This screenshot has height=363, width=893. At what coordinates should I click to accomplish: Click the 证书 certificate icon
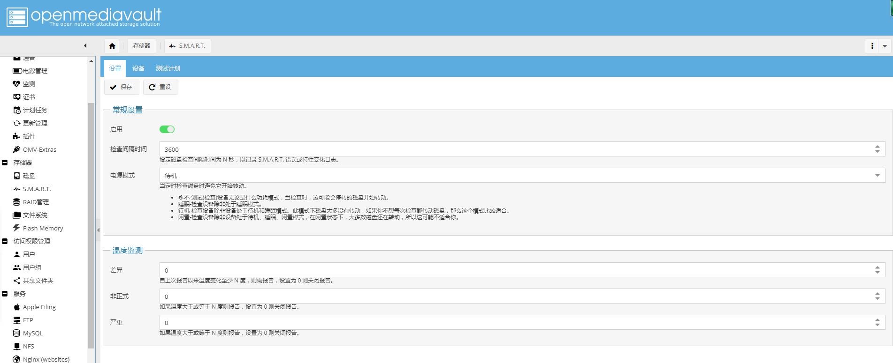point(17,97)
